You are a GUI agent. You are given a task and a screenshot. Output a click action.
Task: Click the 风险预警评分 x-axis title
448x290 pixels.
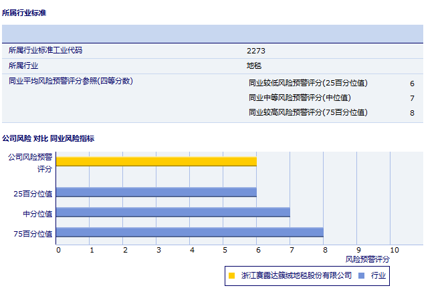pyautogui.click(x=367, y=259)
